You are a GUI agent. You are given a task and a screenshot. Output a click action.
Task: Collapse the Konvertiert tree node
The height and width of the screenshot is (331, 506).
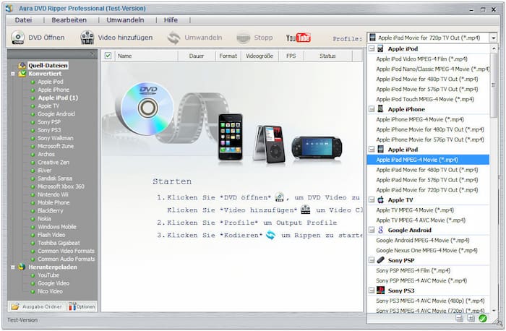pyautogui.click(x=13, y=74)
